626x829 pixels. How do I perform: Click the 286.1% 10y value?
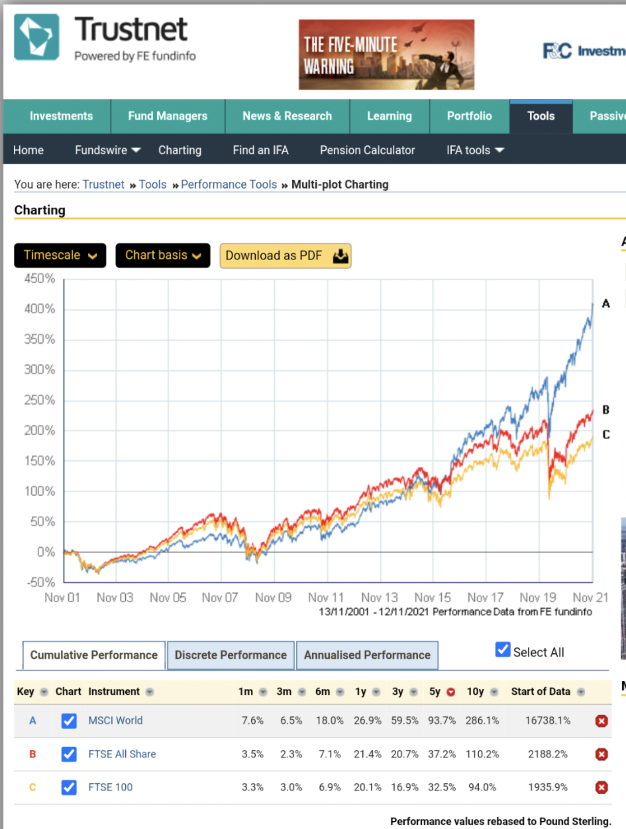482,721
